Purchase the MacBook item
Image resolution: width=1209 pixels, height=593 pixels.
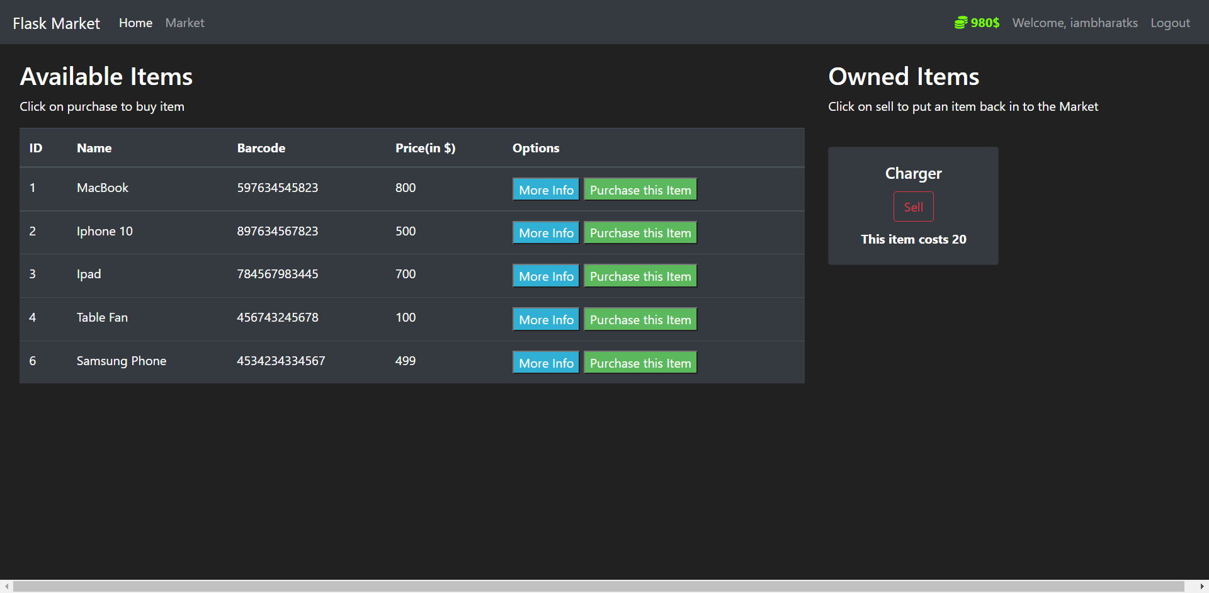pos(640,189)
